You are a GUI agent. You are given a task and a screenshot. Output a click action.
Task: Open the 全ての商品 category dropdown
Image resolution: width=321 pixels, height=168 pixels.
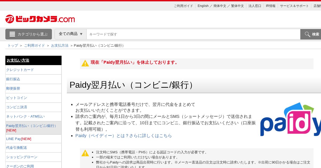click(71, 34)
